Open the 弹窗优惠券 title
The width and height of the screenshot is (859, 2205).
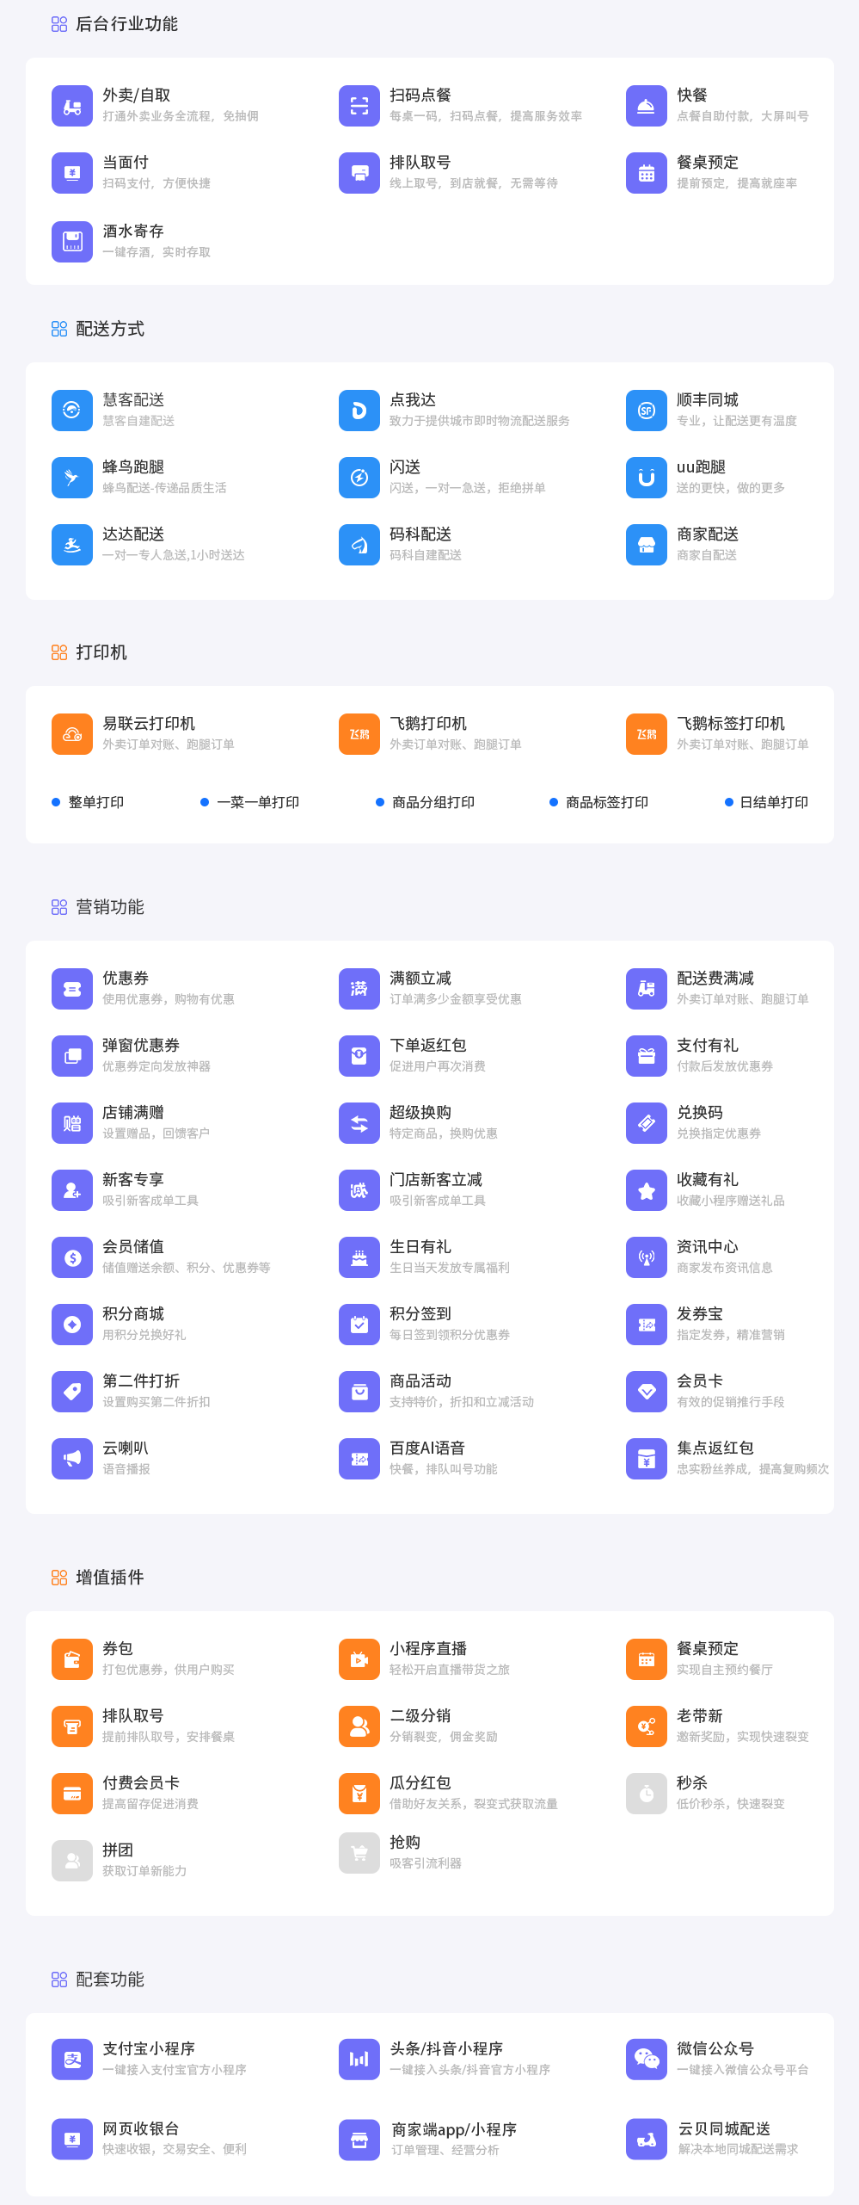click(x=141, y=1045)
